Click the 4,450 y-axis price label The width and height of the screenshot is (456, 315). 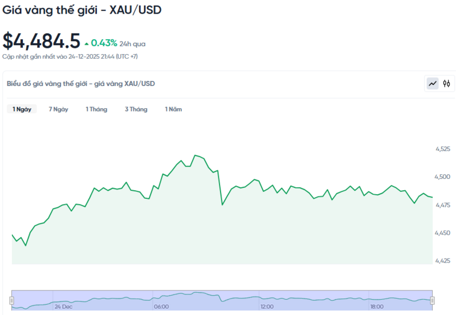[442, 233]
